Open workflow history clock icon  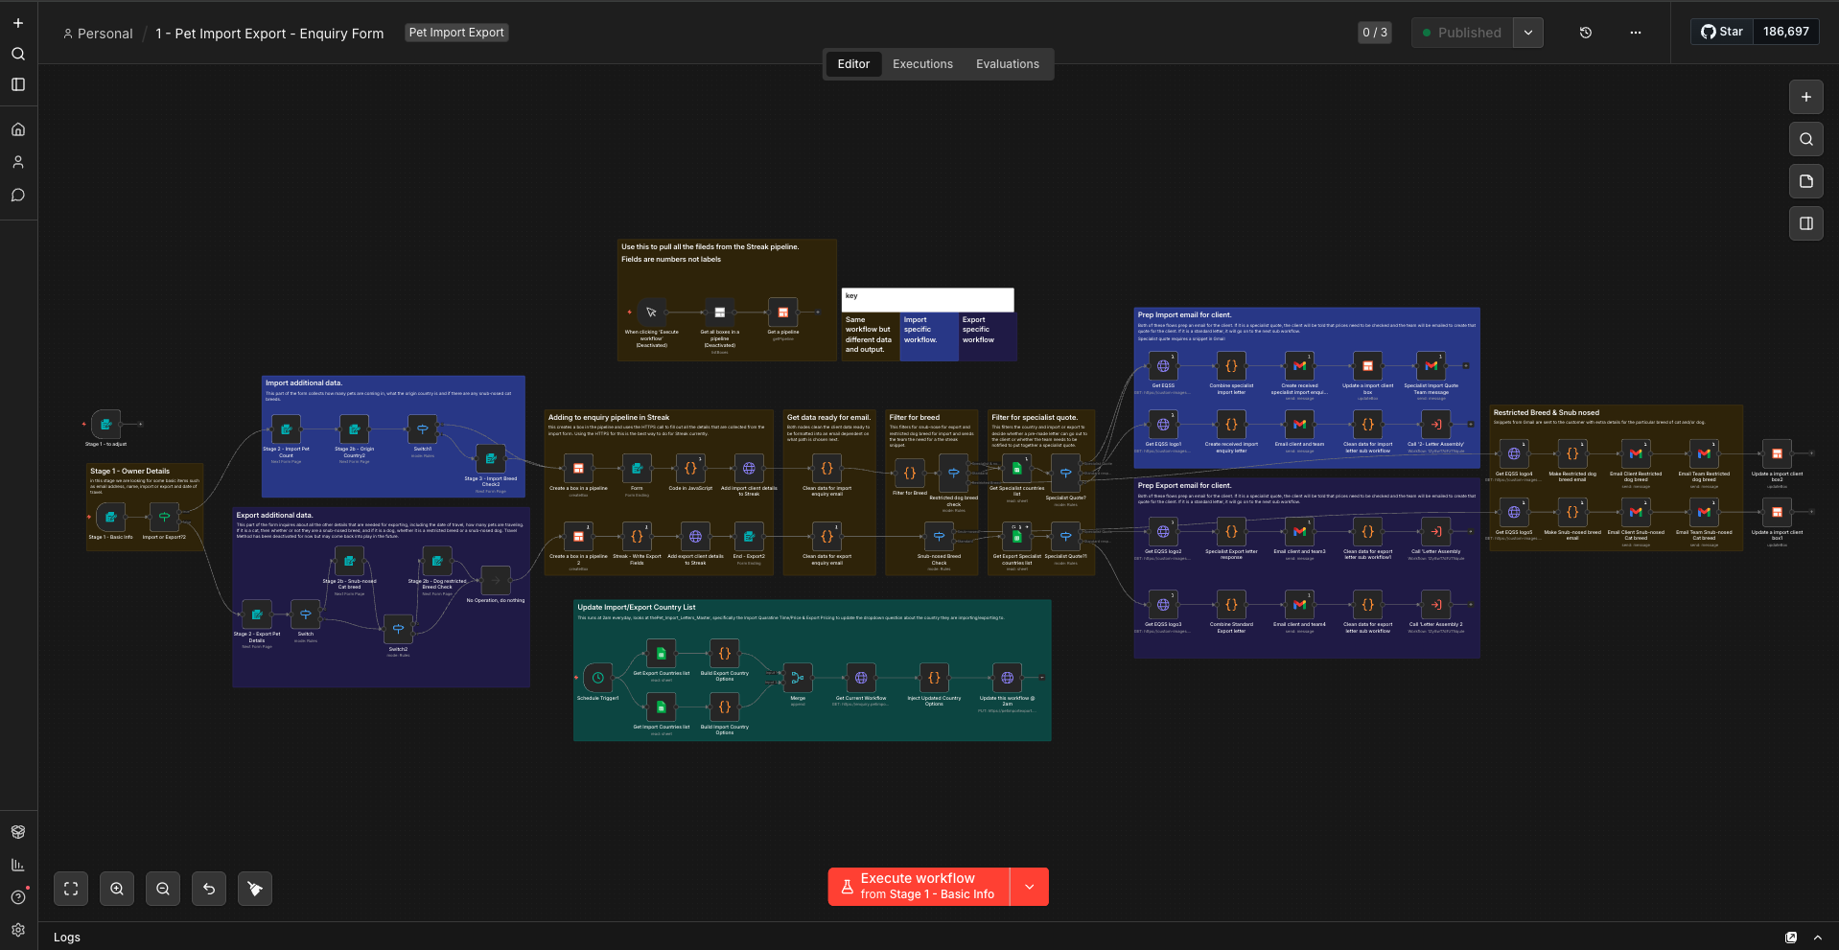coord(1586,33)
